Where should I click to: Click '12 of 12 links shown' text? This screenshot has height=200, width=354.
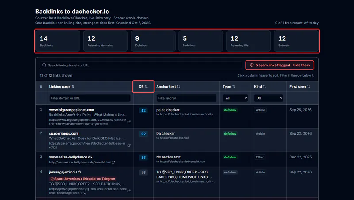56,75
